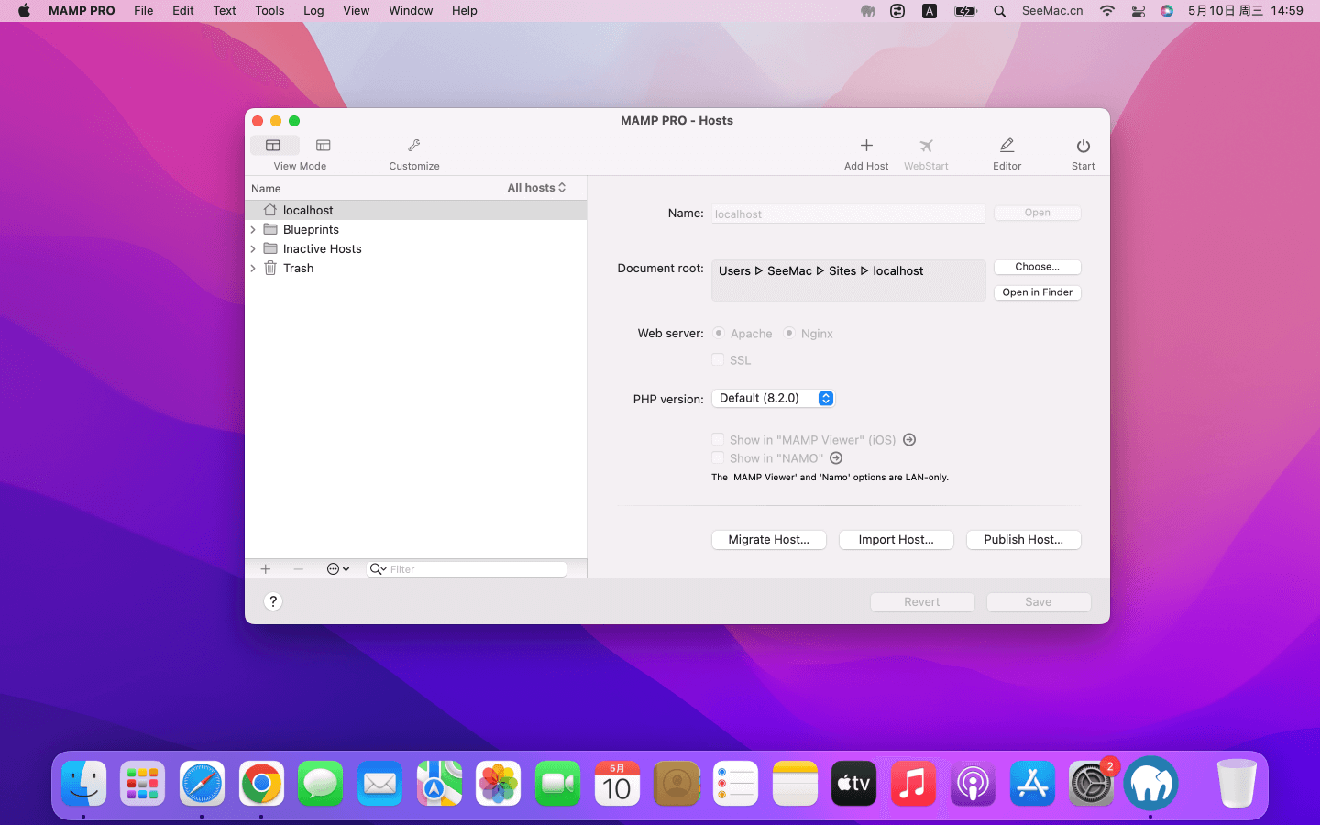1320x825 pixels.
Task: Click the help question mark button
Action: [x=273, y=601]
